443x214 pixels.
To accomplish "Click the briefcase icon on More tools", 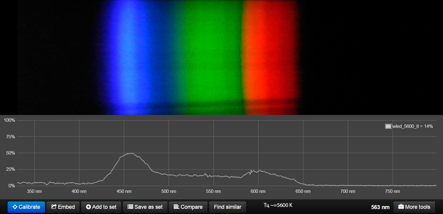I will tap(401, 207).
